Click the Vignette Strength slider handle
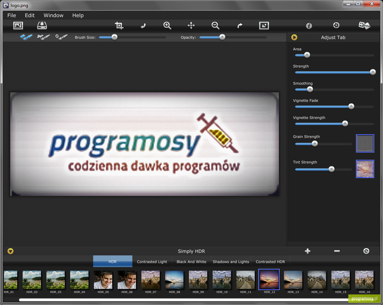The image size is (383, 305). pos(345,124)
